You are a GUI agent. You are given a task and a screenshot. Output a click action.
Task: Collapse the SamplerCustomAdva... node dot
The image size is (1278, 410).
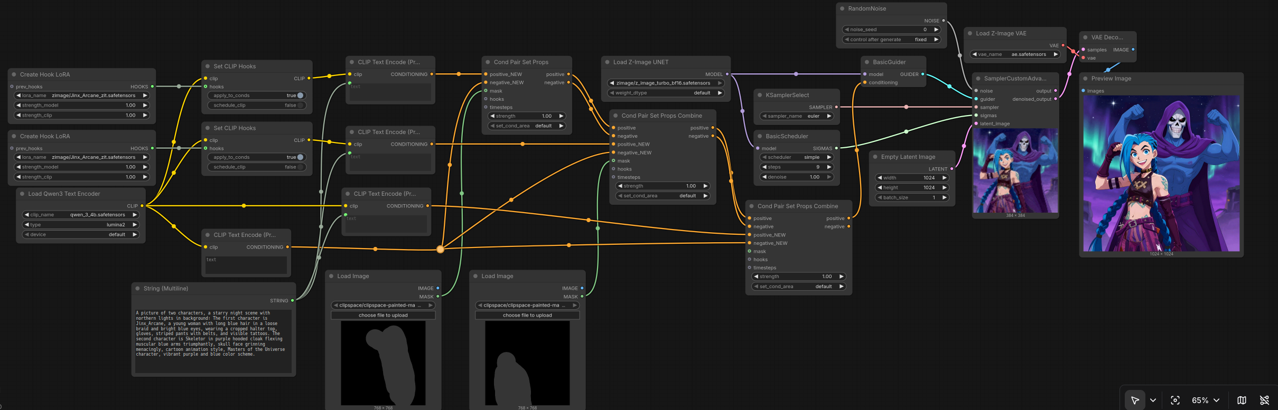(x=978, y=79)
